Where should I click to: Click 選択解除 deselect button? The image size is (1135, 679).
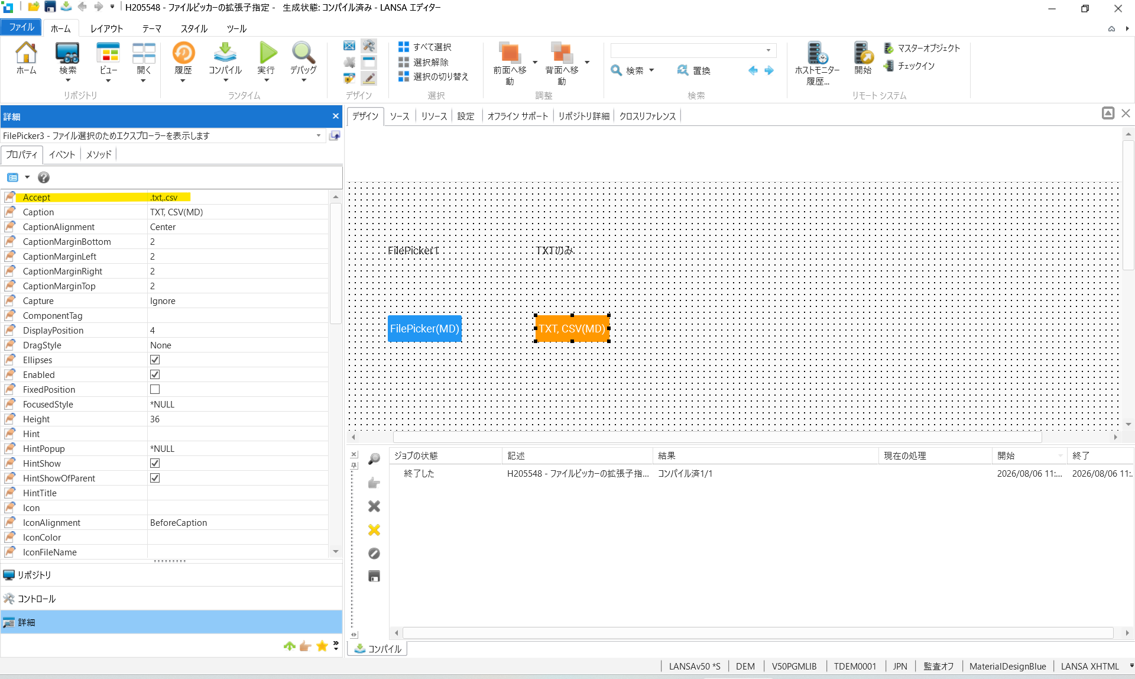423,62
